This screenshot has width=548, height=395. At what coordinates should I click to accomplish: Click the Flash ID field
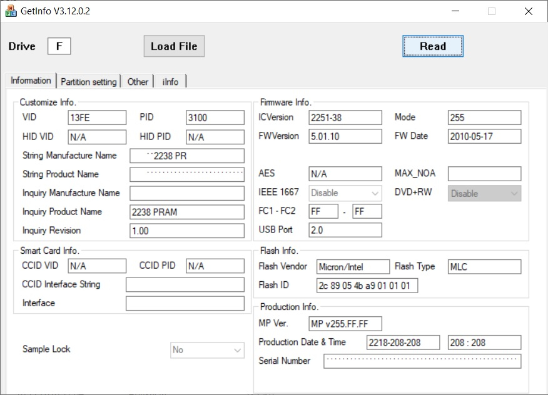(x=367, y=286)
